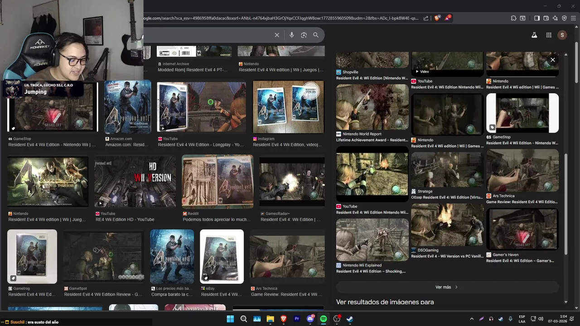Open File Explorer from the taskbar
This screenshot has width=580, height=326.
tap(270, 319)
